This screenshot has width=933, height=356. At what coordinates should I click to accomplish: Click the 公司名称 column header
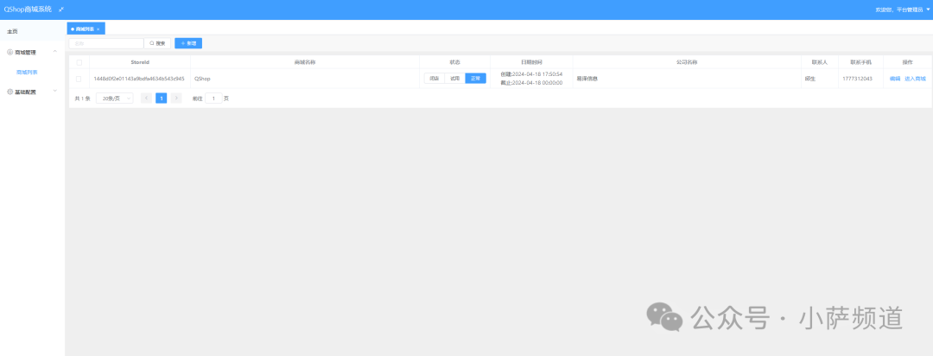point(687,62)
